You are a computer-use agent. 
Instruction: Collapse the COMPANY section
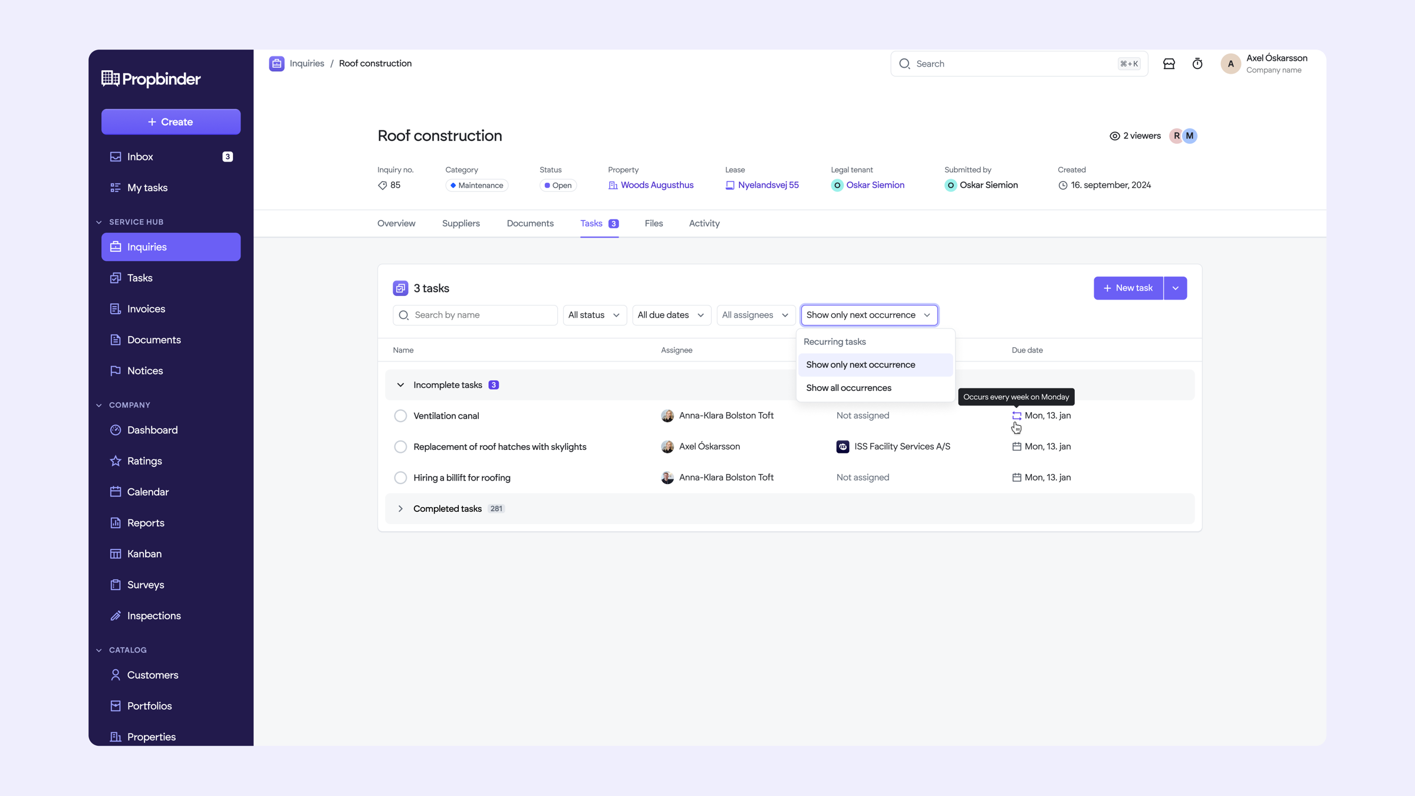point(99,405)
